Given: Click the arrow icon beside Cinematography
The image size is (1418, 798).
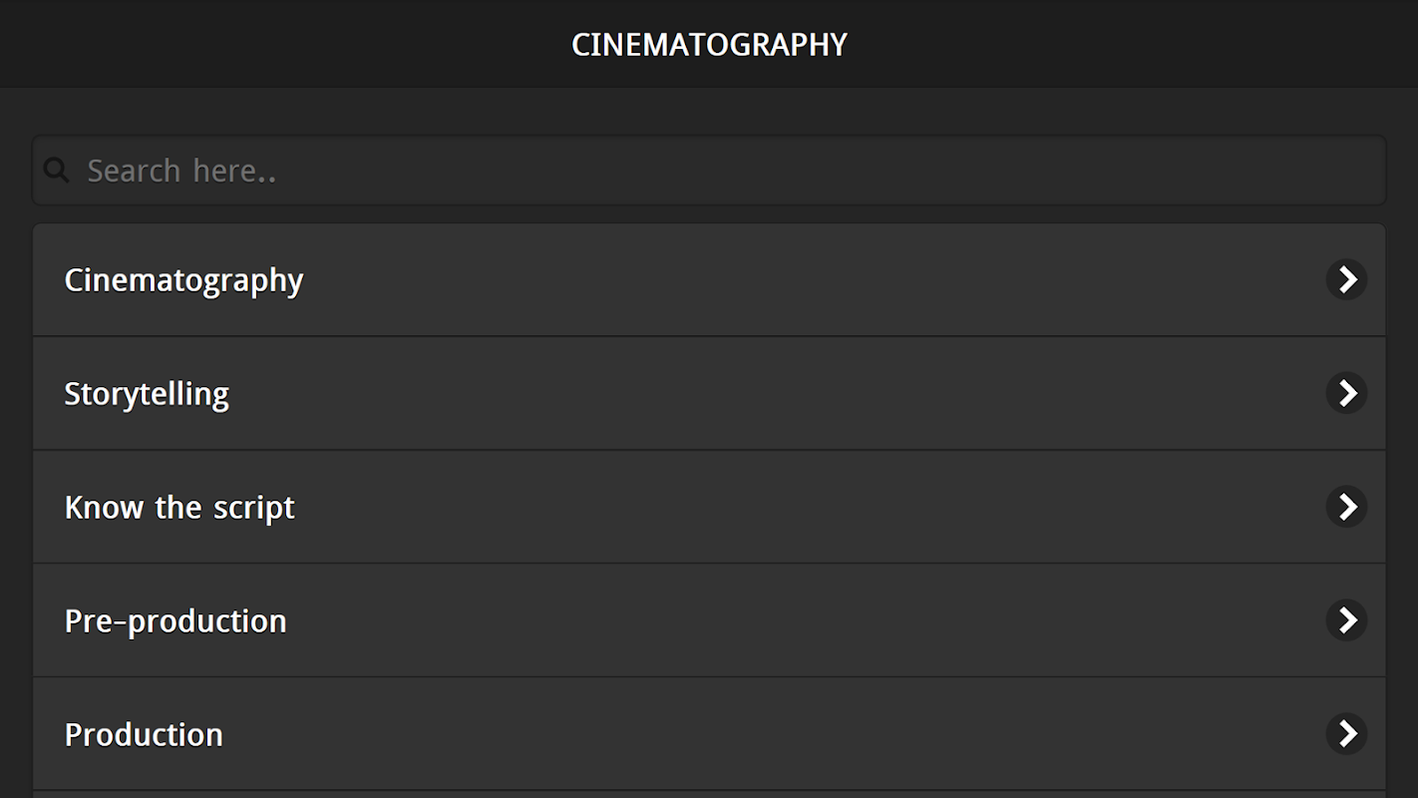Looking at the screenshot, I should (1346, 280).
